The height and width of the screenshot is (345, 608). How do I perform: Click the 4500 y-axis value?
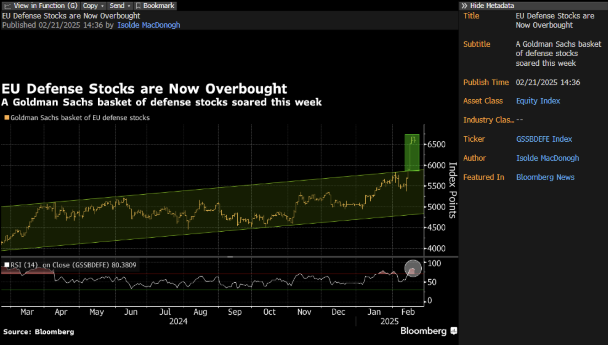click(436, 228)
